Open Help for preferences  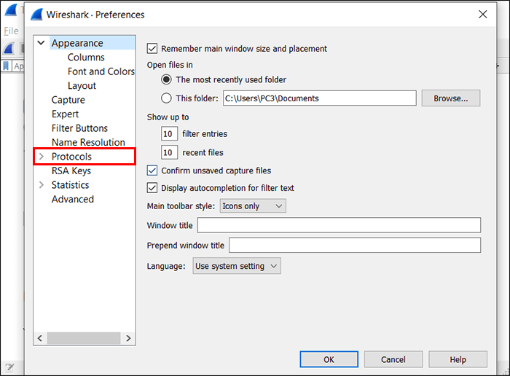[x=458, y=359]
